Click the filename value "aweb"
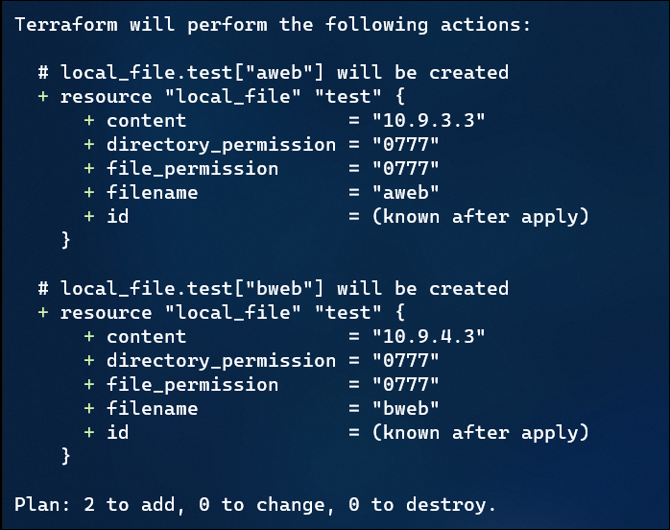Image resolution: width=670 pixels, height=530 pixels. (406, 192)
